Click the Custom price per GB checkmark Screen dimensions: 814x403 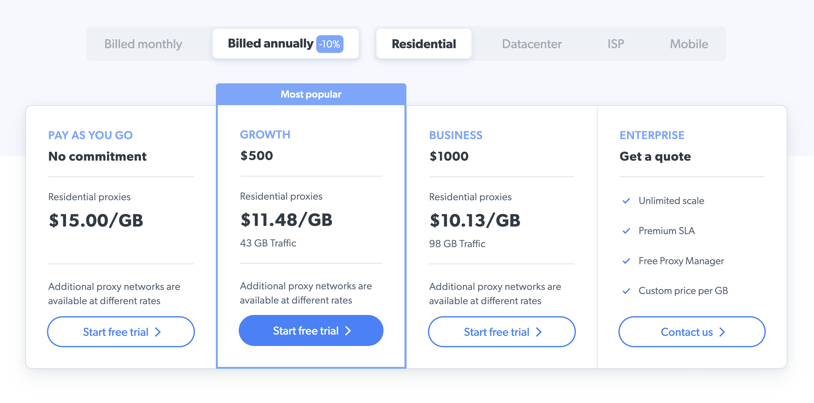pyautogui.click(x=626, y=291)
